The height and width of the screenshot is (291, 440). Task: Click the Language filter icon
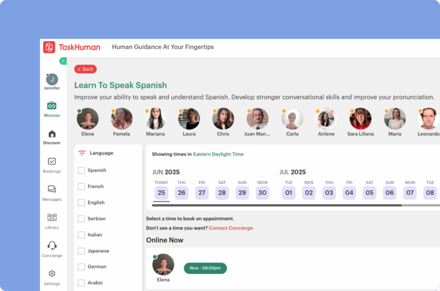(82, 153)
